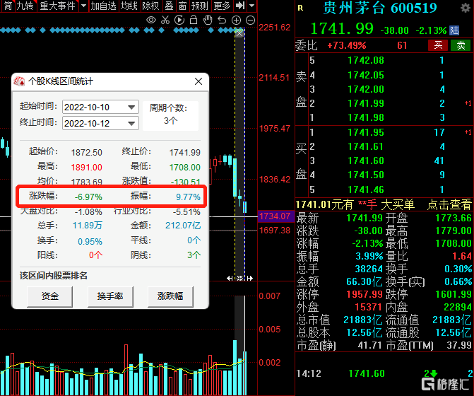Click the 最高 1891.00 value in dialog
The image size is (474, 396).
pos(86,167)
